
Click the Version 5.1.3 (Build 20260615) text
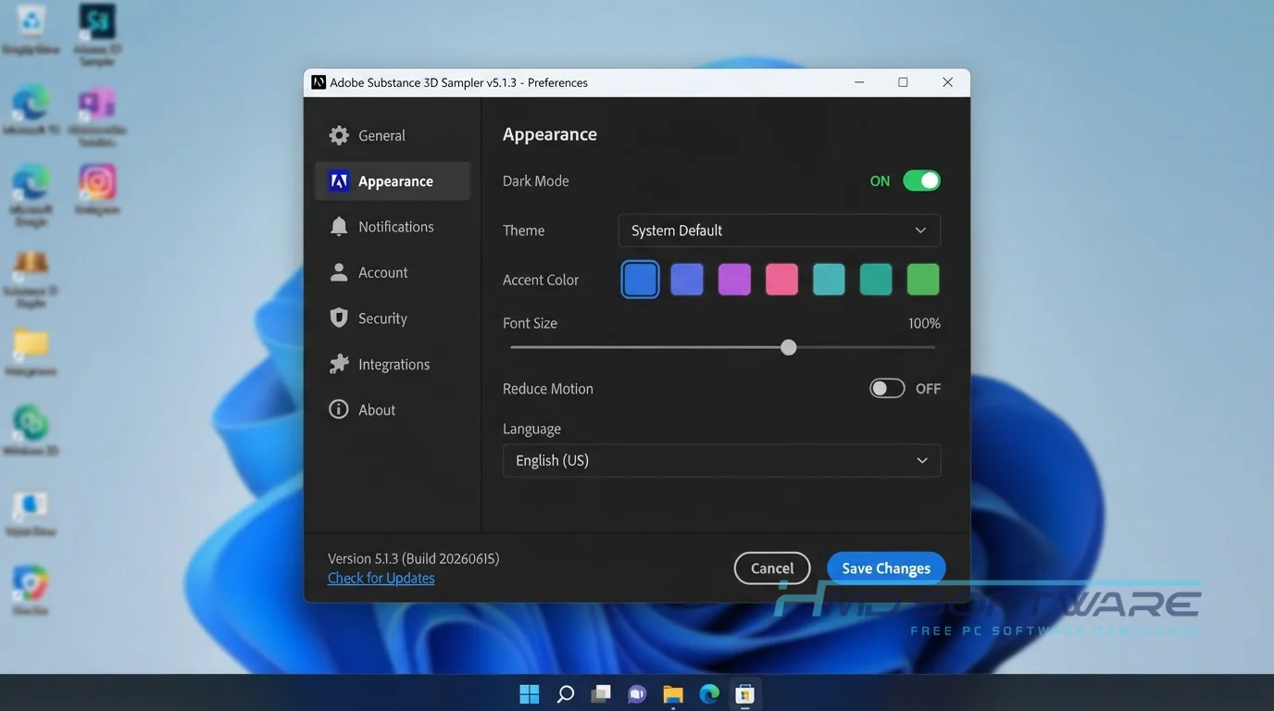[x=413, y=558]
